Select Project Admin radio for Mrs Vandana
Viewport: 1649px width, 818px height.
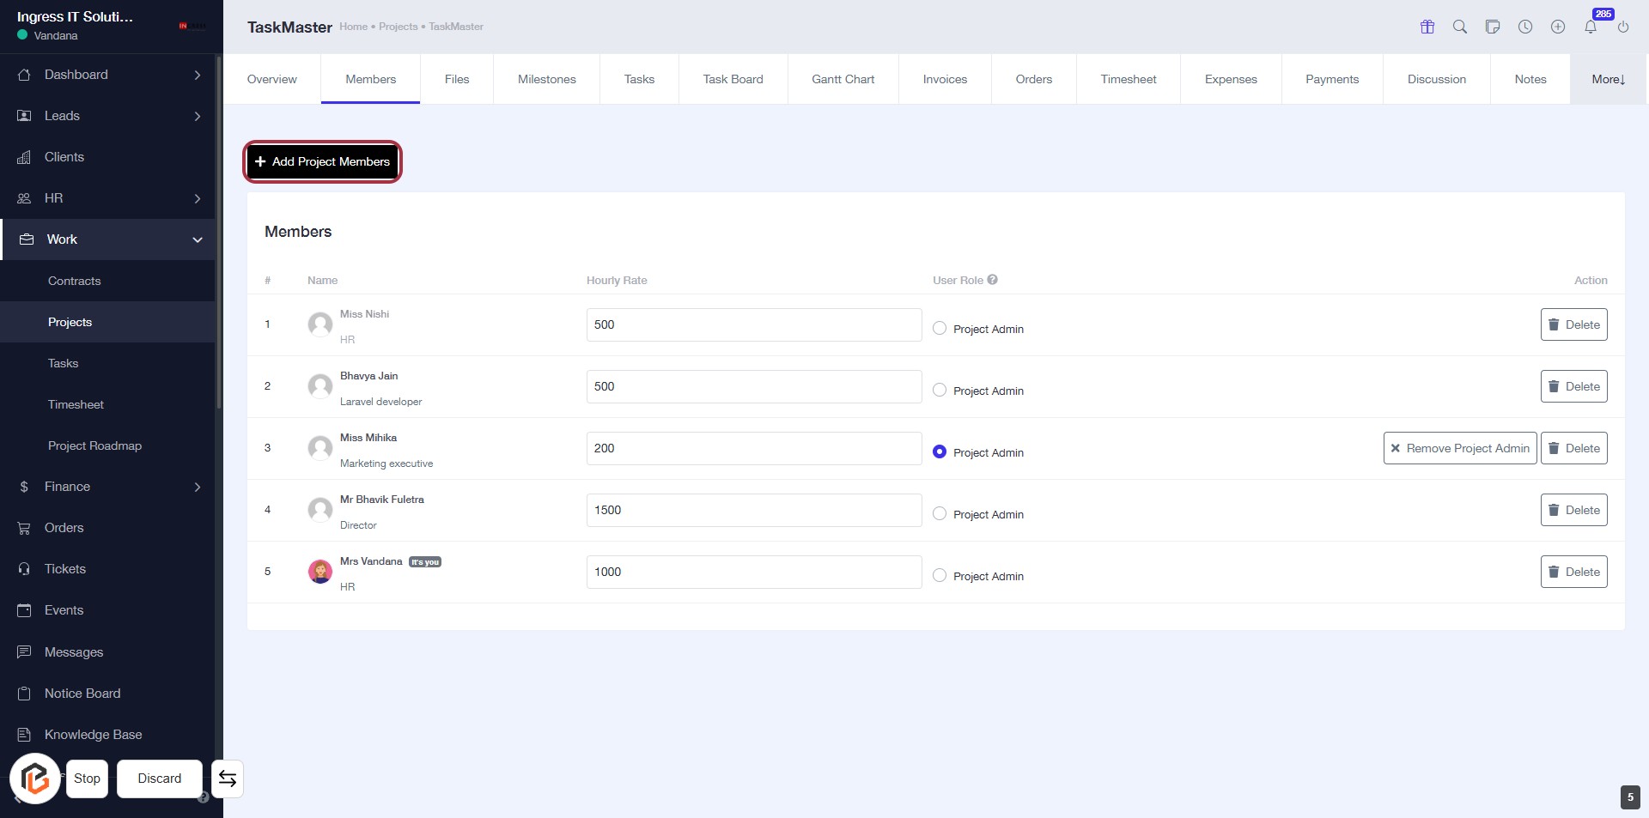point(940,576)
